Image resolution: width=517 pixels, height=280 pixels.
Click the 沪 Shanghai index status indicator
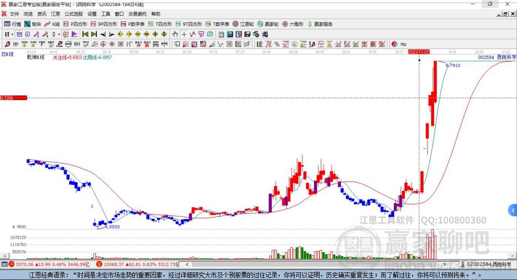12,264
